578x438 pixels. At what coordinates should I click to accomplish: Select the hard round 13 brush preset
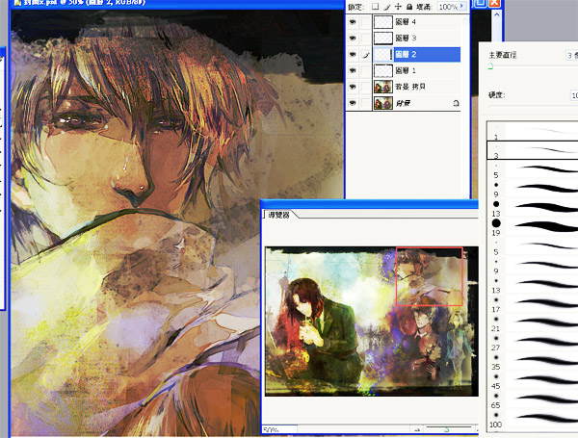(533, 208)
